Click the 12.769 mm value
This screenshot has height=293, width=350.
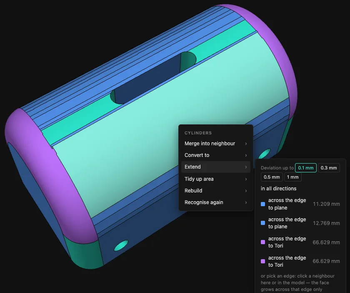[326, 223]
